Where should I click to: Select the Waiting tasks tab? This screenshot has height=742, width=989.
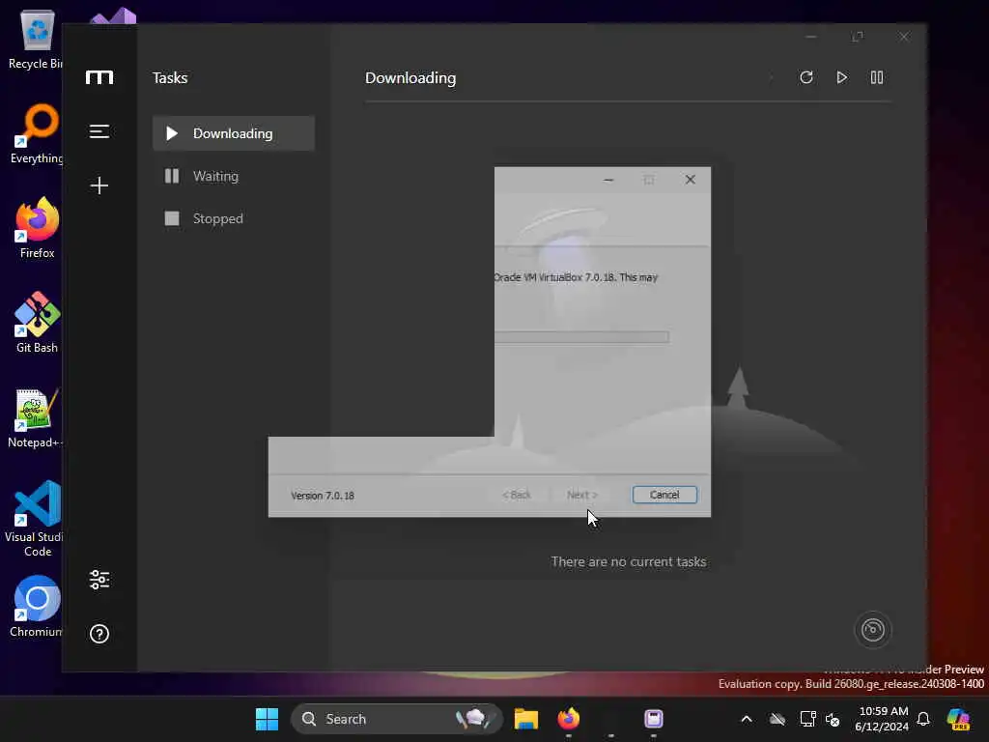click(x=234, y=176)
